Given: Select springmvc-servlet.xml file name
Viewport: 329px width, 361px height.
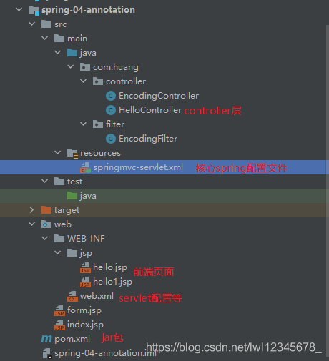Looking at the screenshot, I should pyautogui.click(x=138, y=167).
